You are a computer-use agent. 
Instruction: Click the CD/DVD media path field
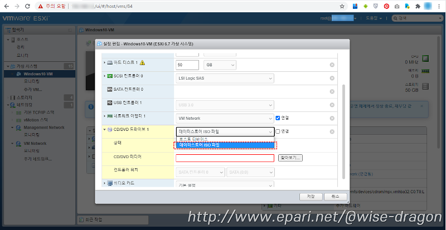(x=225, y=158)
